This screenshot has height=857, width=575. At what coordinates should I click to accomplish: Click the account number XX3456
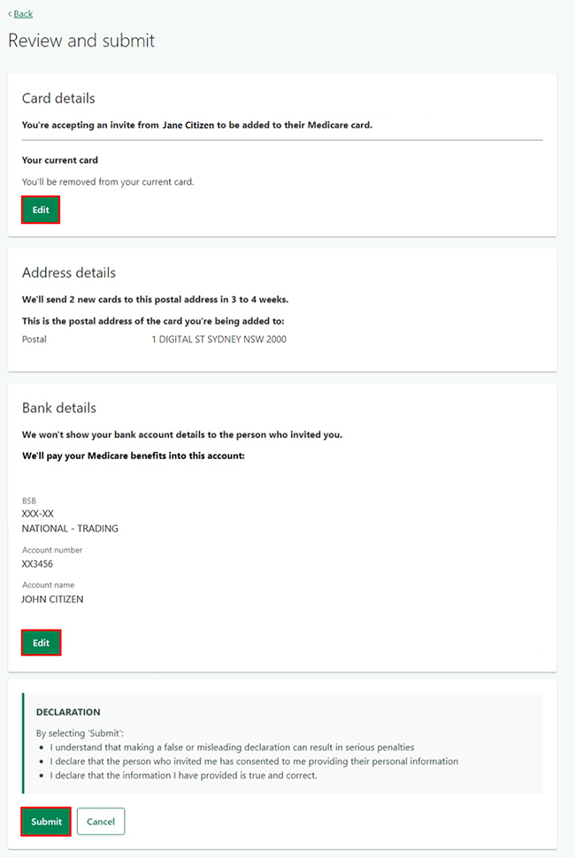click(x=37, y=564)
